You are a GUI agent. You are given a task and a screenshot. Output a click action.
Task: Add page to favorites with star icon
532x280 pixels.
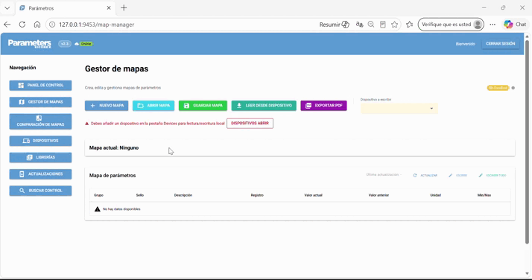coord(394,25)
